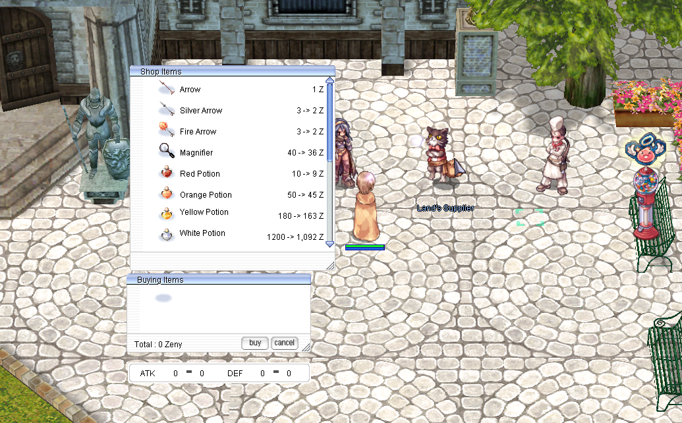Viewport: 682px width, 423px height.
Task: Click the Buying Items window resize grip
Action: (306, 347)
